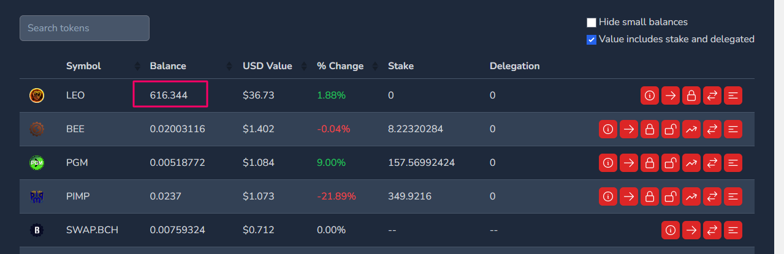The width and height of the screenshot is (784, 254).
Task: Click the Search tokens field
Action: pyautogui.click(x=85, y=28)
